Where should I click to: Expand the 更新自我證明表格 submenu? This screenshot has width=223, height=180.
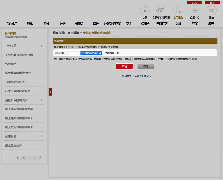click(x=42, y=100)
